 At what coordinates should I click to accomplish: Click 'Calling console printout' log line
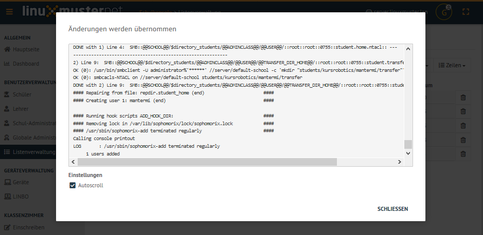[x=104, y=139]
